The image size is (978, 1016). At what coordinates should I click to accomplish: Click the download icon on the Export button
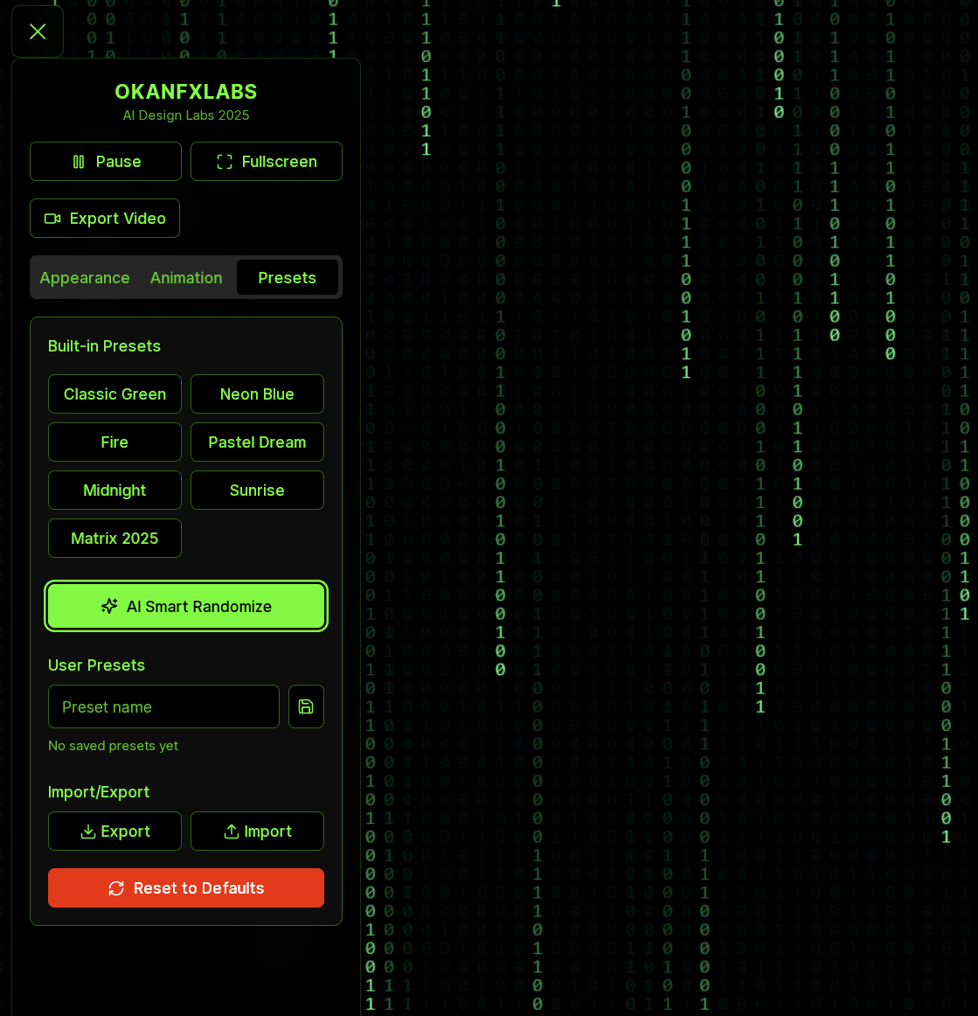coord(90,831)
